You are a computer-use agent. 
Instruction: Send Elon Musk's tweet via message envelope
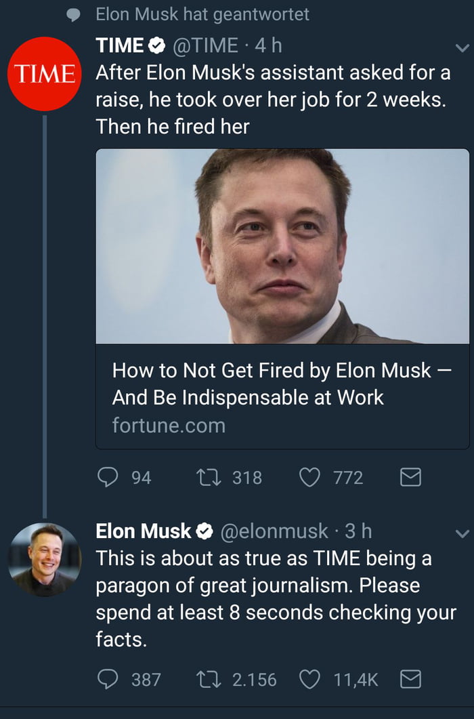click(410, 679)
